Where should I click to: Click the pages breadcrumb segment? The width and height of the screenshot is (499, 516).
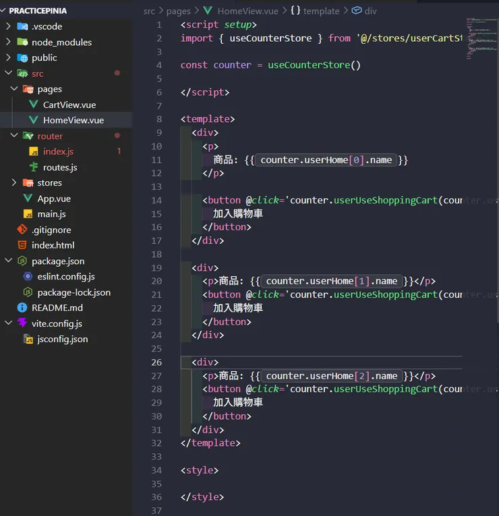click(178, 11)
